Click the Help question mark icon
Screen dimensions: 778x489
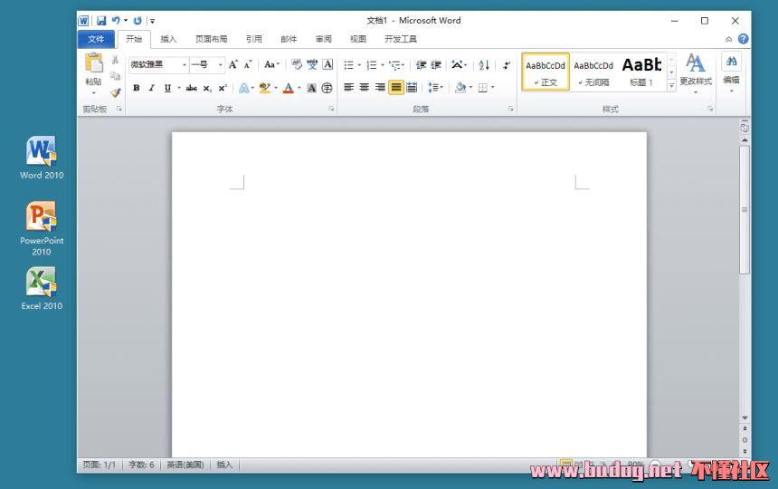tap(743, 39)
